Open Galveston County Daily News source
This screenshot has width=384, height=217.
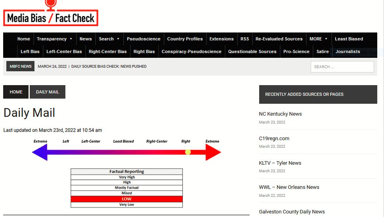point(292,211)
